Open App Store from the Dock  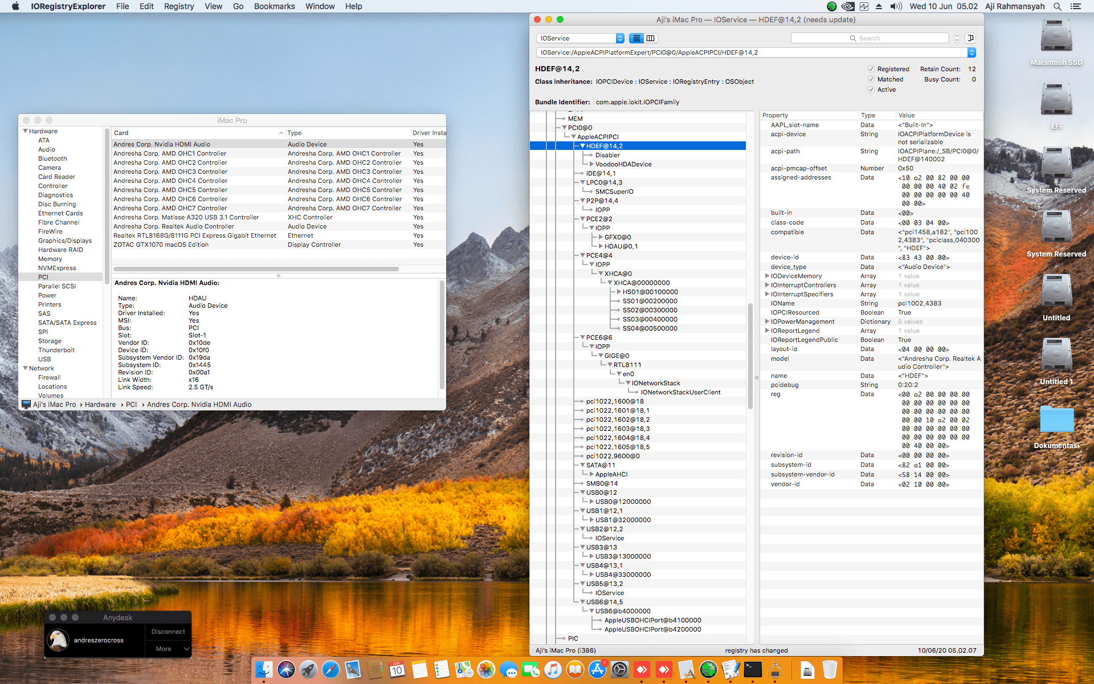pos(597,670)
